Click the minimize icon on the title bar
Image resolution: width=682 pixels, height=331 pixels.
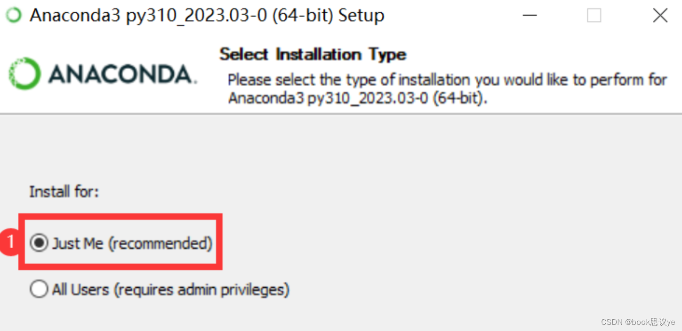point(530,16)
